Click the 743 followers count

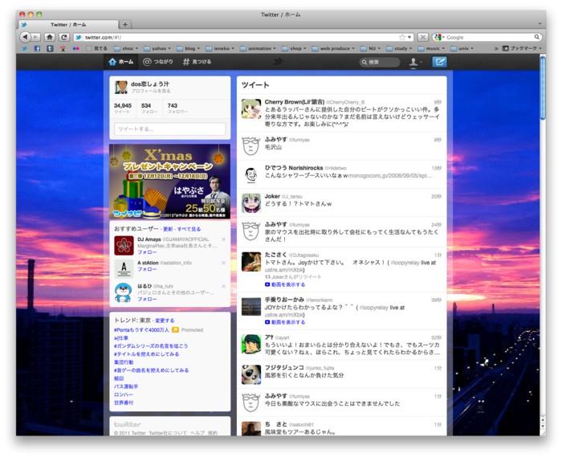pyautogui.click(x=177, y=108)
